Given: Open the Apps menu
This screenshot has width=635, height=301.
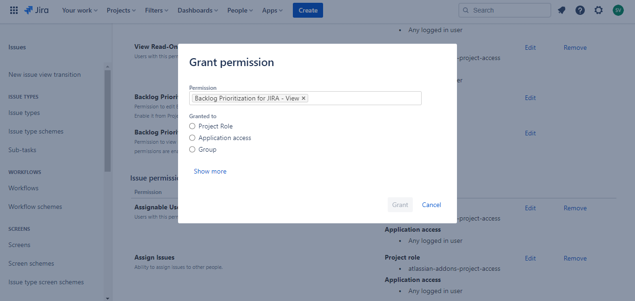Looking at the screenshot, I should (x=272, y=10).
